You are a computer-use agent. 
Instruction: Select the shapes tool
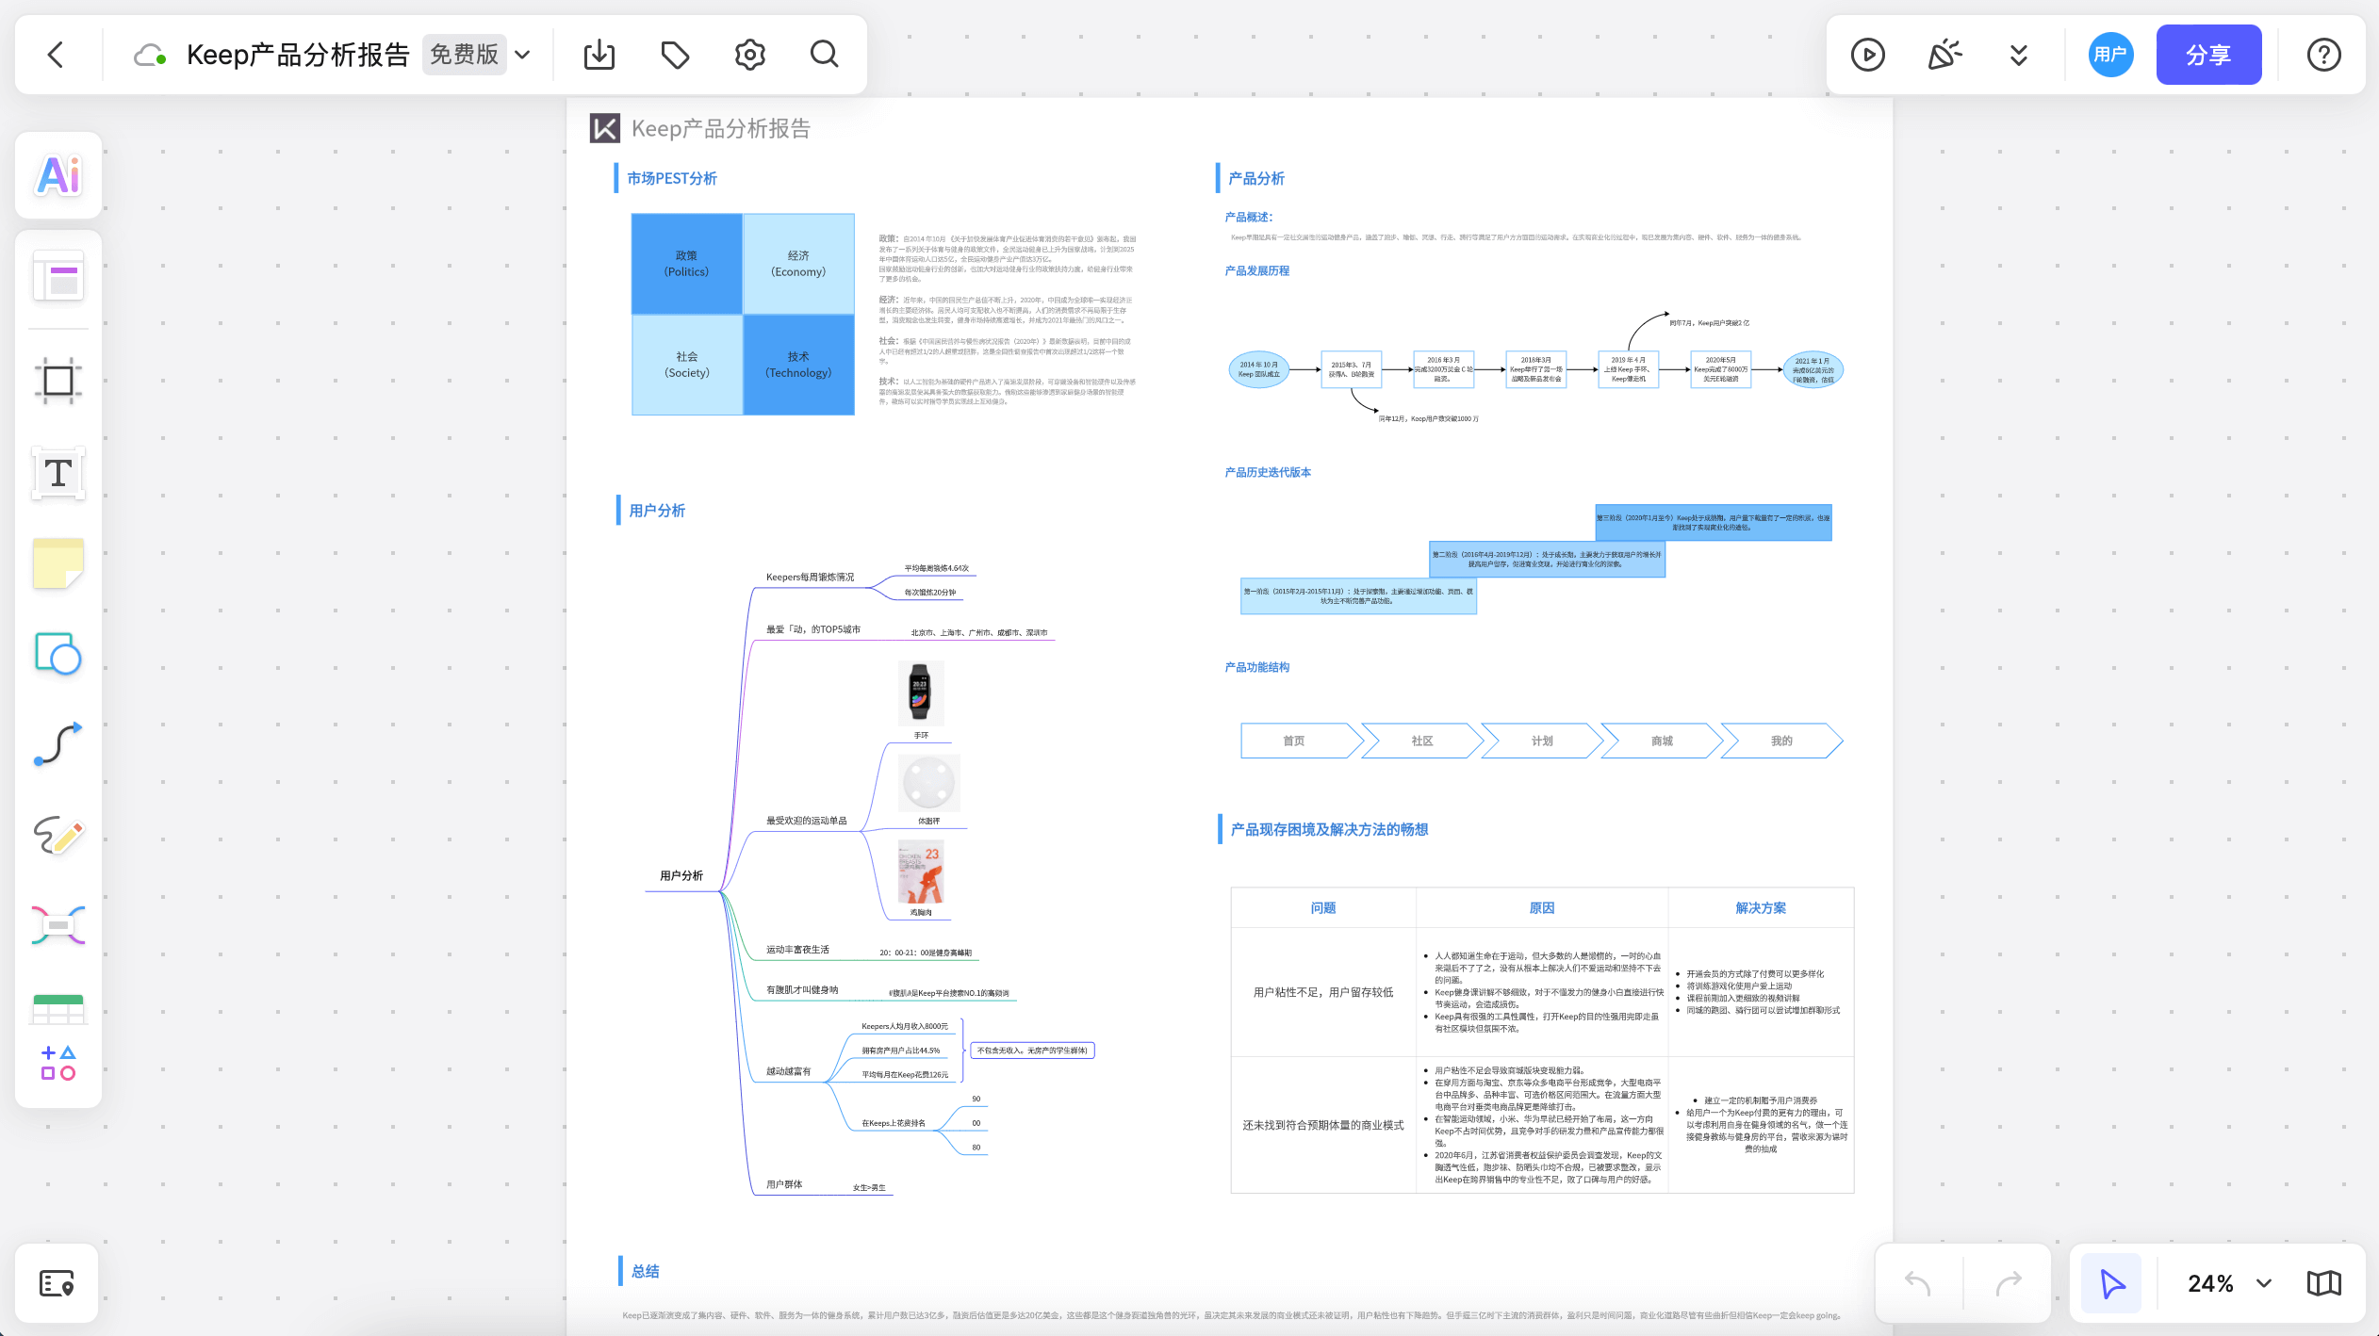(x=58, y=654)
